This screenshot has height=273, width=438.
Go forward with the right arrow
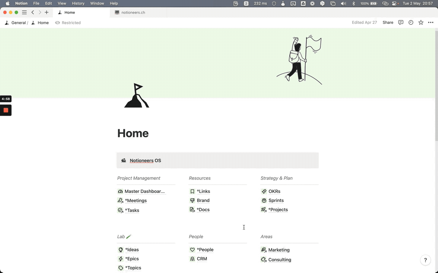click(x=40, y=12)
